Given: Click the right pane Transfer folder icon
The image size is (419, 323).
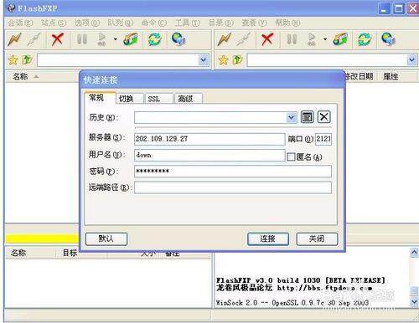Looking at the screenshot, I should click(340, 39).
